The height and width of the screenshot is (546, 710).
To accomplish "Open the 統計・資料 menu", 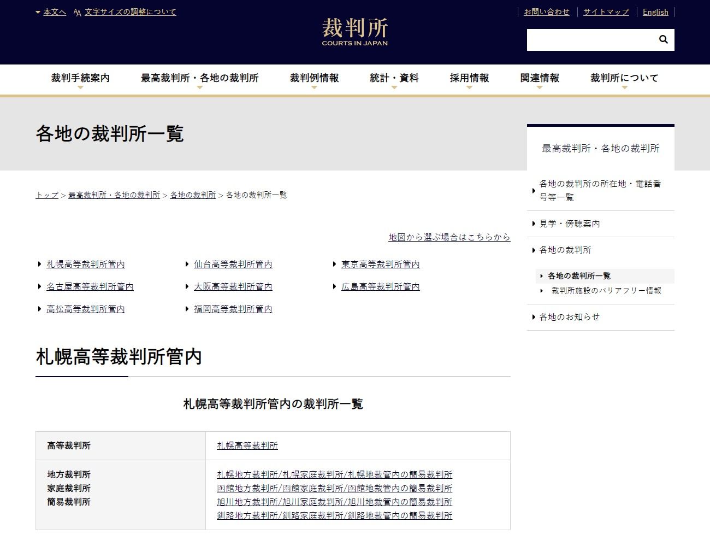I will [x=394, y=78].
